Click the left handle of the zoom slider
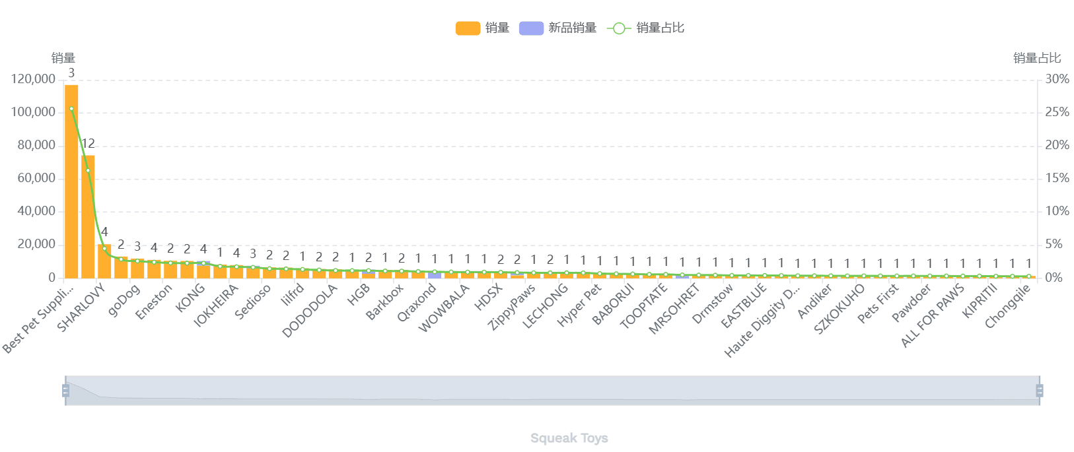The width and height of the screenshot is (1074, 452). coord(65,391)
